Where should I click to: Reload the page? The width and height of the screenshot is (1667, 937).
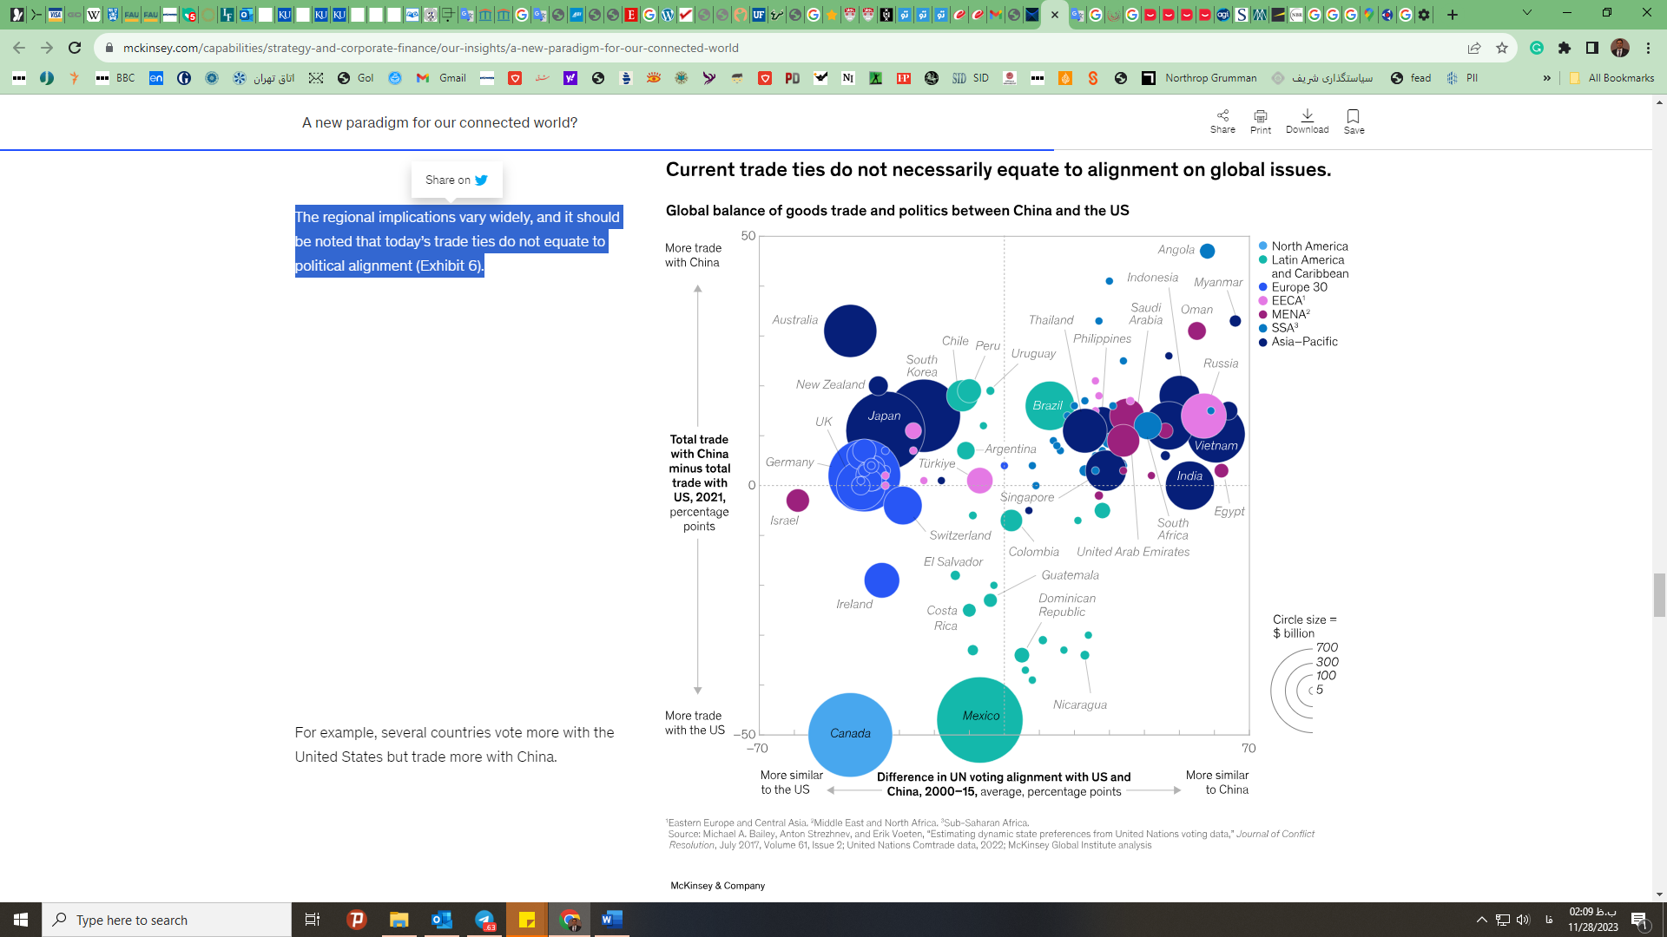[75, 48]
